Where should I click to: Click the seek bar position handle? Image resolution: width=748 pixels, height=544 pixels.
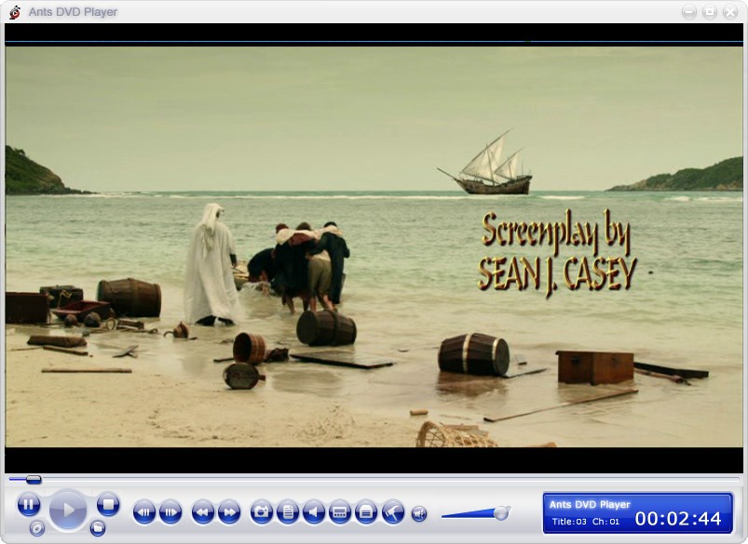click(x=34, y=480)
